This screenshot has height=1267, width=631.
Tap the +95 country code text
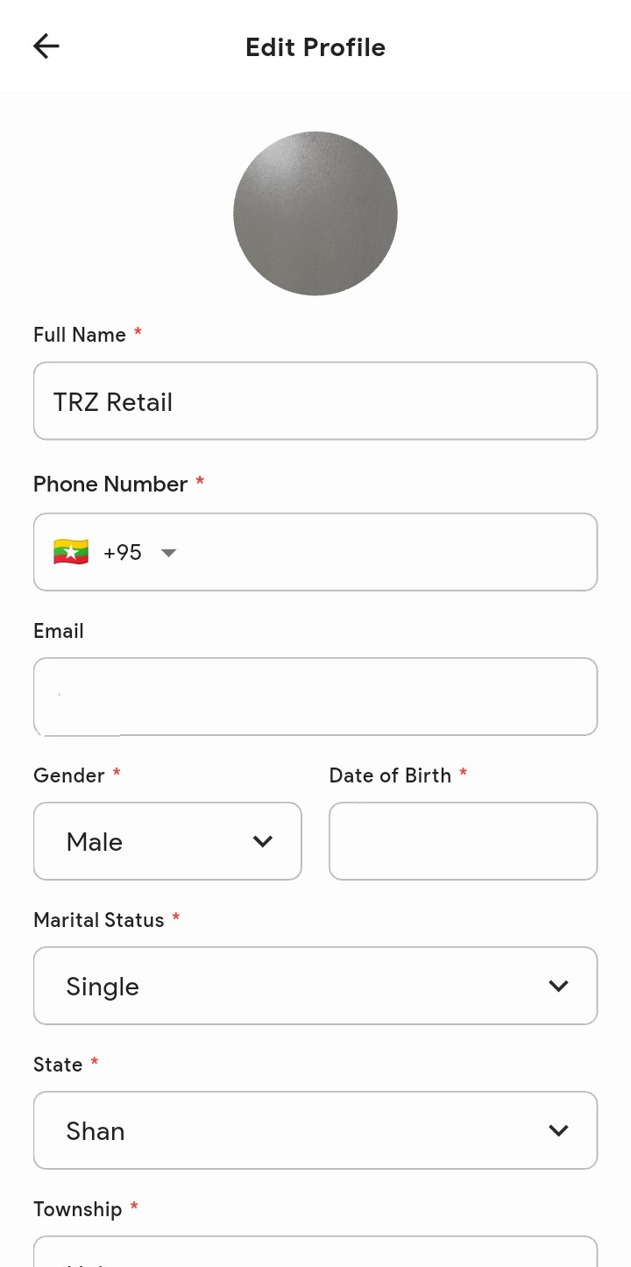click(123, 553)
